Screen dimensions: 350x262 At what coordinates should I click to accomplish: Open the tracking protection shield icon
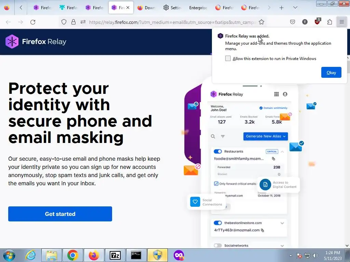coord(64,22)
